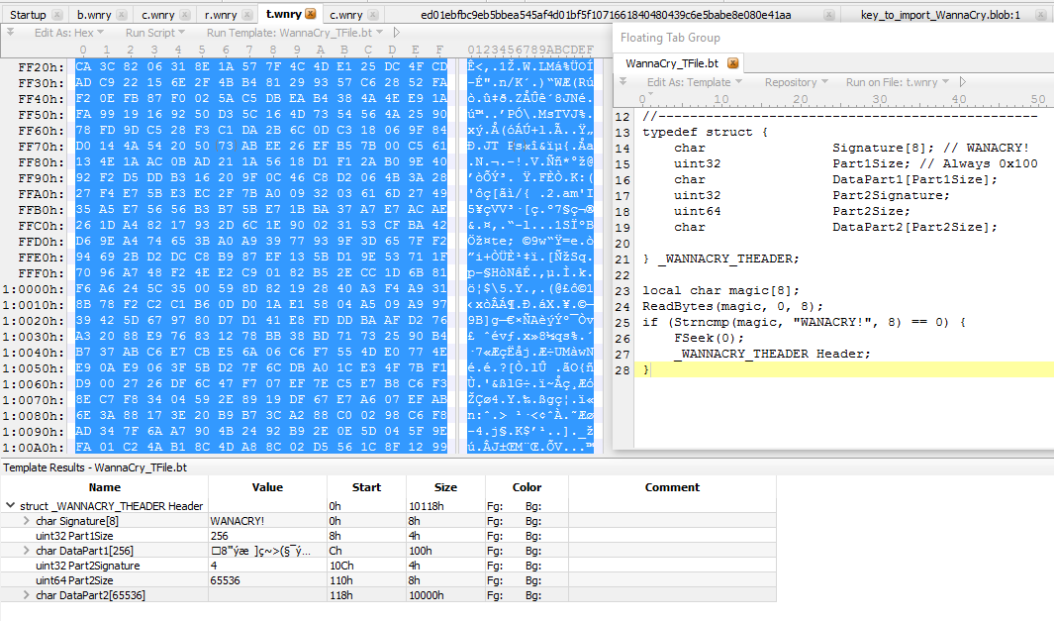This screenshot has width=1054, height=621.
Task: Click the pin arrows icon left of Edit As: Template
Action: pos(623,81)
